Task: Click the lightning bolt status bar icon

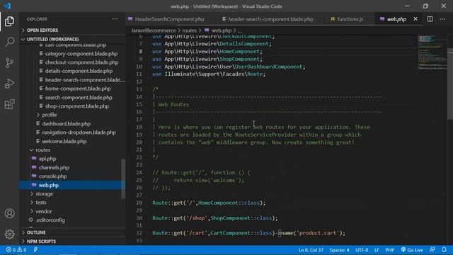Action: click(35, 250)
